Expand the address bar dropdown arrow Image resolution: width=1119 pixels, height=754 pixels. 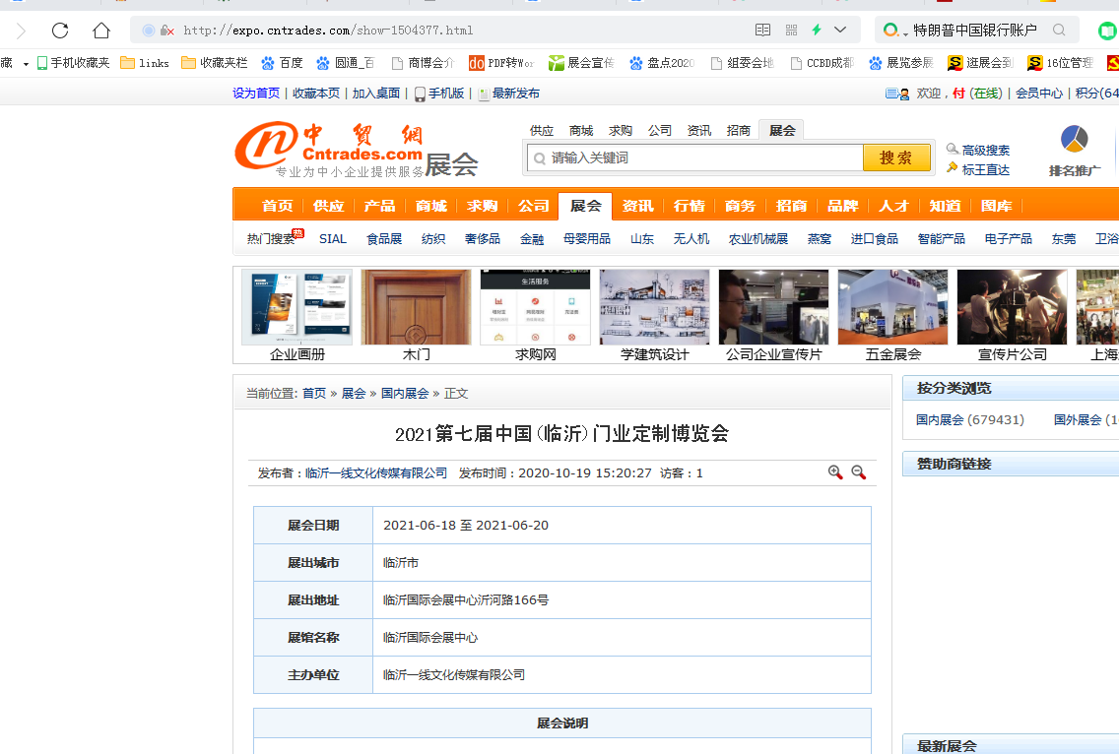(840, 31)
